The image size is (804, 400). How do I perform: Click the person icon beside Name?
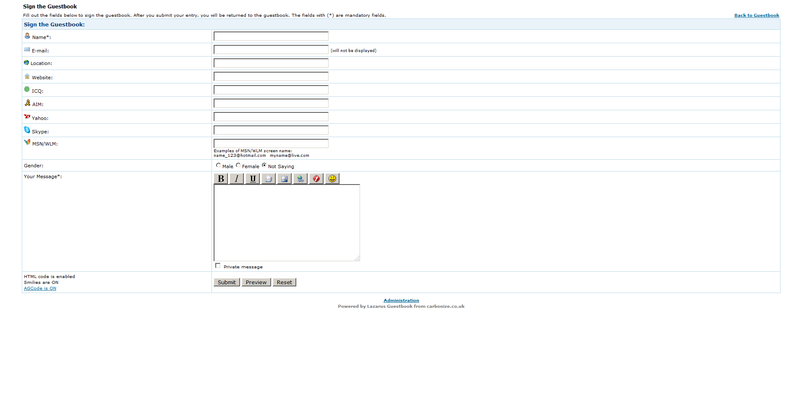click(27, 36)
